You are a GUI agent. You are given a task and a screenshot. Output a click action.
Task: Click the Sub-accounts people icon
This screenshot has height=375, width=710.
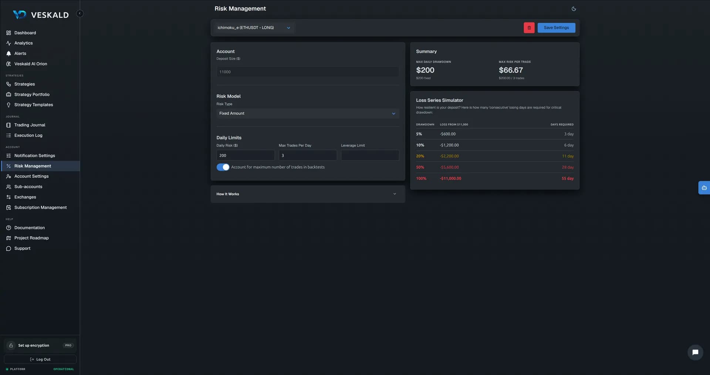click(9, 187)
